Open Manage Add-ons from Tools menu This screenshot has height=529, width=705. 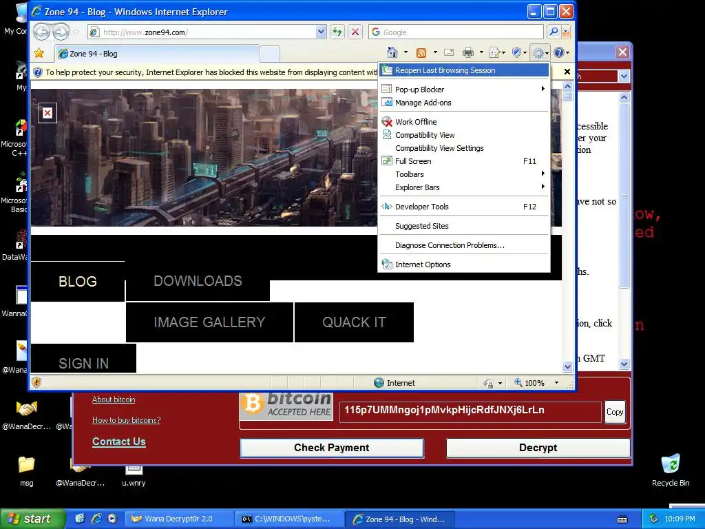[464, 103]
